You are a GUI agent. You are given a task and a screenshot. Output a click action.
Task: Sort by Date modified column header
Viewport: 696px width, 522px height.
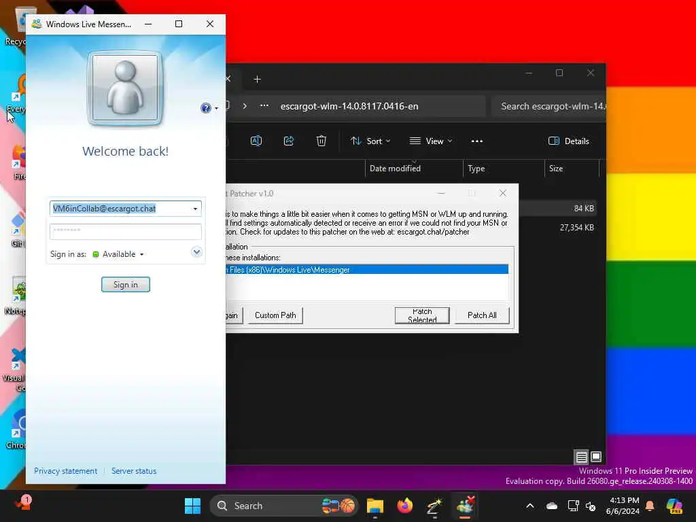coord(413,169)
